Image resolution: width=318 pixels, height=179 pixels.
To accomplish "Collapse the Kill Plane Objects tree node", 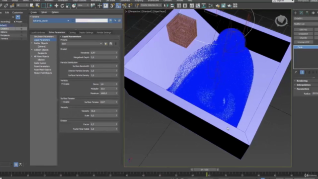I will pyautogui.click(x=32, y=56).
